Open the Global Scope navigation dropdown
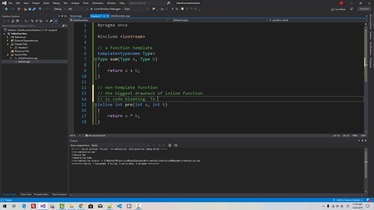The height and width of the screenshot is (210, 374). pos(219,20)
